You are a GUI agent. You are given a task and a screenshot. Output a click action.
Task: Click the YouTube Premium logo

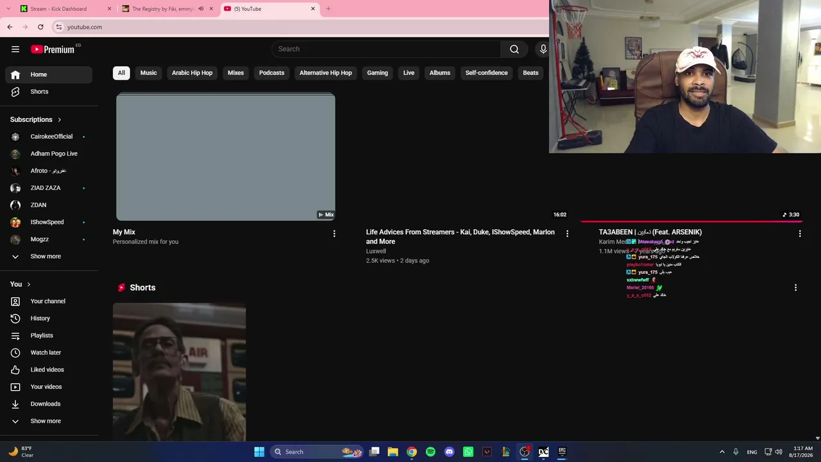53,49
